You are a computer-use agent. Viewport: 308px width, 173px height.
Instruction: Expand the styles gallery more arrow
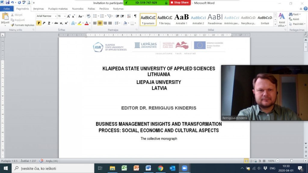tap(276, 24)
